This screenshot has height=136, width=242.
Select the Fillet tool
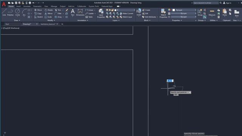pyautogui.click(x=58, y=14)
